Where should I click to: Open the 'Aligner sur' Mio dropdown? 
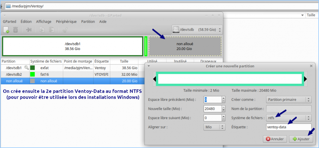click(x=214, y=127)
